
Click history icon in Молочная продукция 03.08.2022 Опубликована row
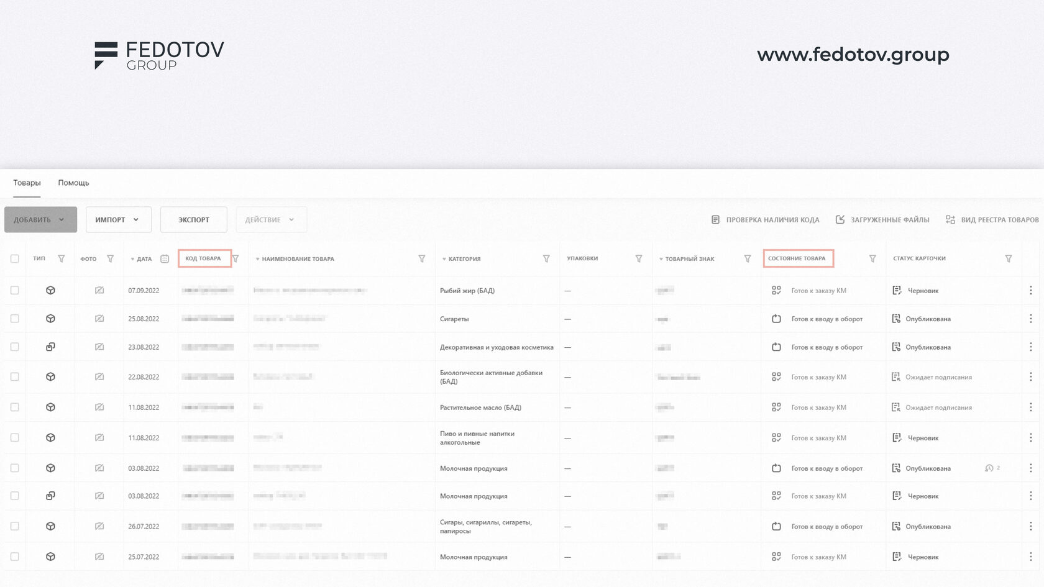(989, 468)
